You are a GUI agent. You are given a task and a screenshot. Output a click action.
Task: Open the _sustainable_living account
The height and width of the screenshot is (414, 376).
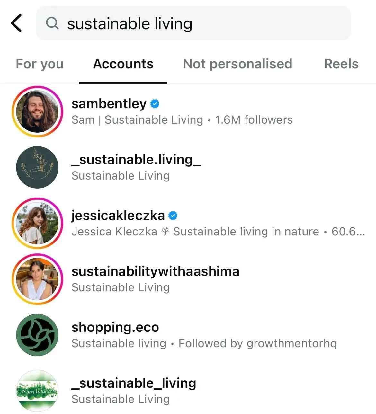click(x=133, y=383)
